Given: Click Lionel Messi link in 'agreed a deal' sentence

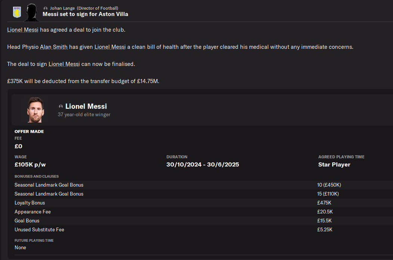Looking at the screenshot, I should (23, 30).
